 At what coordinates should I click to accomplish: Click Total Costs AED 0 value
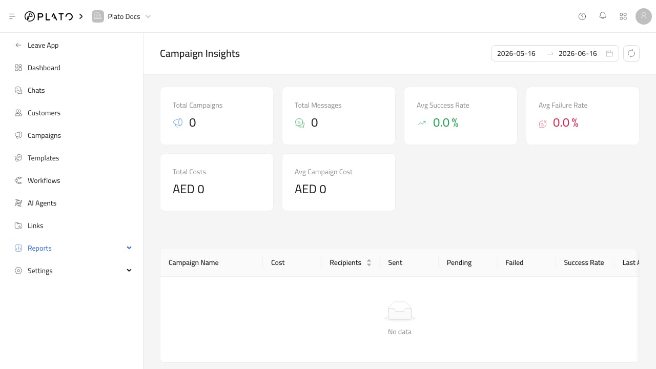[189, 189]
